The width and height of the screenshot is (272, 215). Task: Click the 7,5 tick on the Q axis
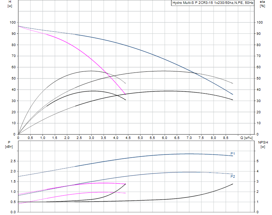[201, 138]
